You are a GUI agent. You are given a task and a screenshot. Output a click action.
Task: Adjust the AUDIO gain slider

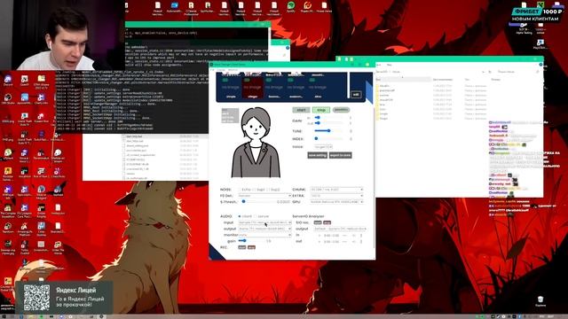[x=250, y=241]
